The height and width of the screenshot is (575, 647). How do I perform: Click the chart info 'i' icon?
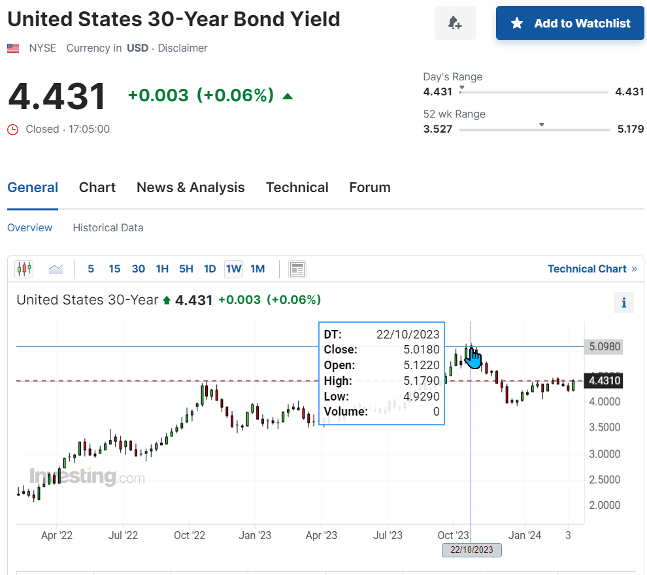623,303
